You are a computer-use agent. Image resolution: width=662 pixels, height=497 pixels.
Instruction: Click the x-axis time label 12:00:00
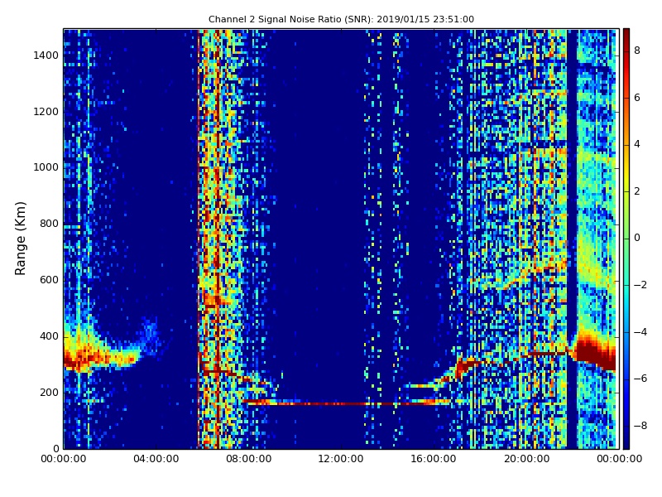point(341,459)
